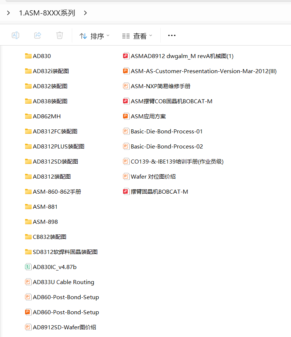291x337 pixels.
Task: Select the AD8912SD-Wafer图价绍 file icon
Action: [x=28, y=327]
